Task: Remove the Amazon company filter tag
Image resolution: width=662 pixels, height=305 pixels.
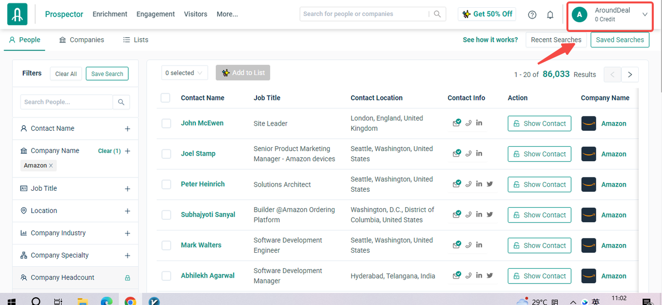Action: tap(51, 165)
